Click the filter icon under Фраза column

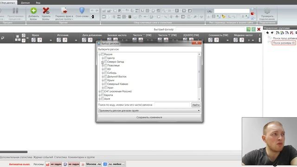click(x=33, y=40)
